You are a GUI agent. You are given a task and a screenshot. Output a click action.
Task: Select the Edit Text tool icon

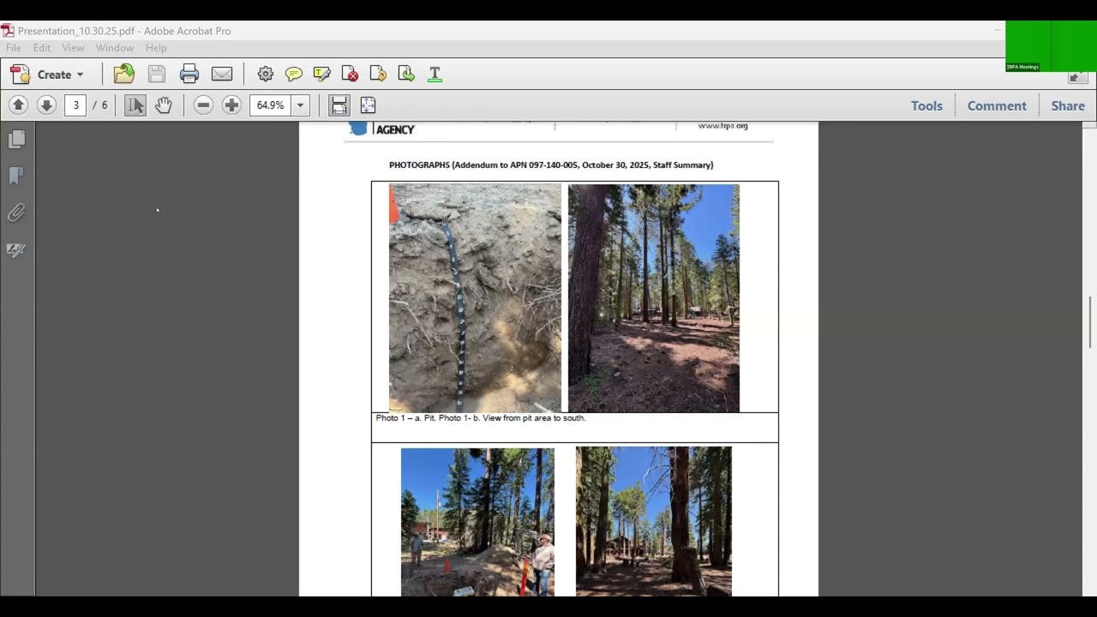tap(435, 74)
